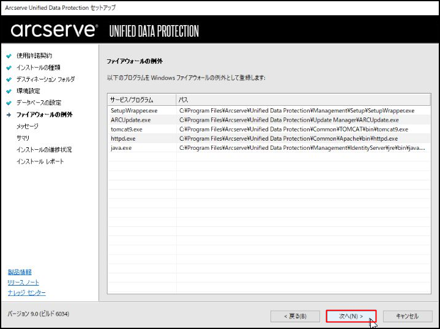Open the リリース ノート link
This screenshot has height=329, width=440.
23,282
